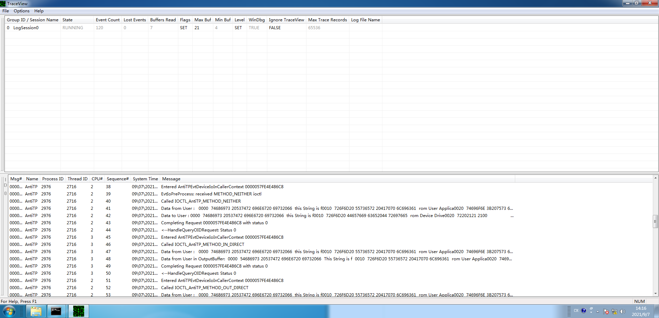Switch input language via the CH indicator
Image resolution: width=659 pixels, height=318 pixels.
pos(576,311)
